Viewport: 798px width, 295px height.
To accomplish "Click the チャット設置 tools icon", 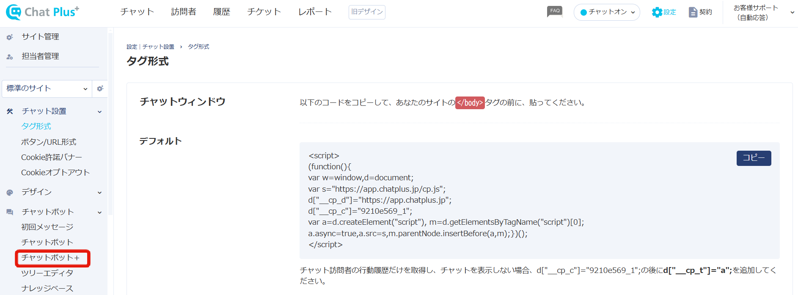I will tap(10, 111).
